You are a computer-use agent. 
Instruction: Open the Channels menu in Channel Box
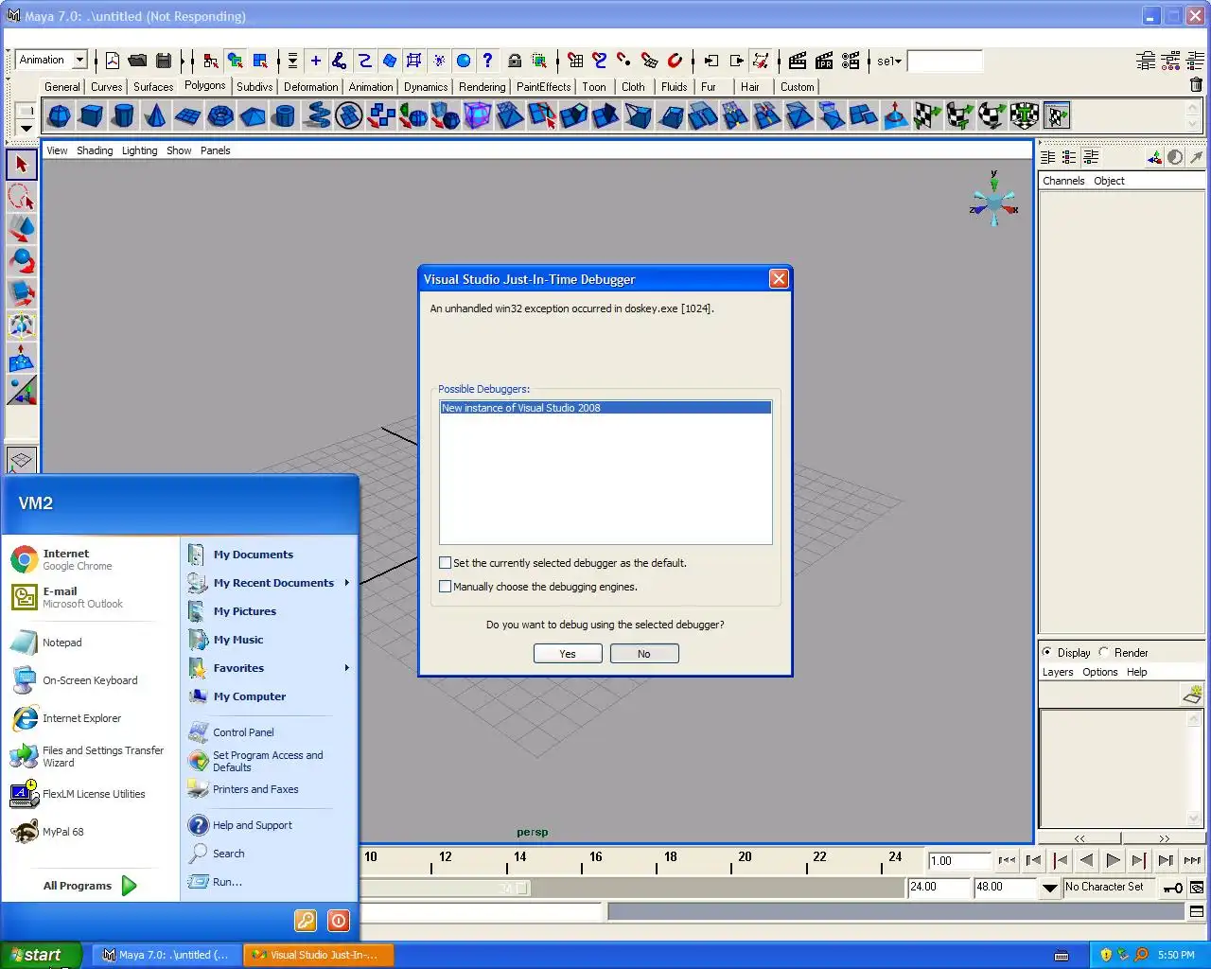click(1063, 181)
